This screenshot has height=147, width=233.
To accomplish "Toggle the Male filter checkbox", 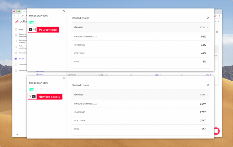I will point(37,74).
